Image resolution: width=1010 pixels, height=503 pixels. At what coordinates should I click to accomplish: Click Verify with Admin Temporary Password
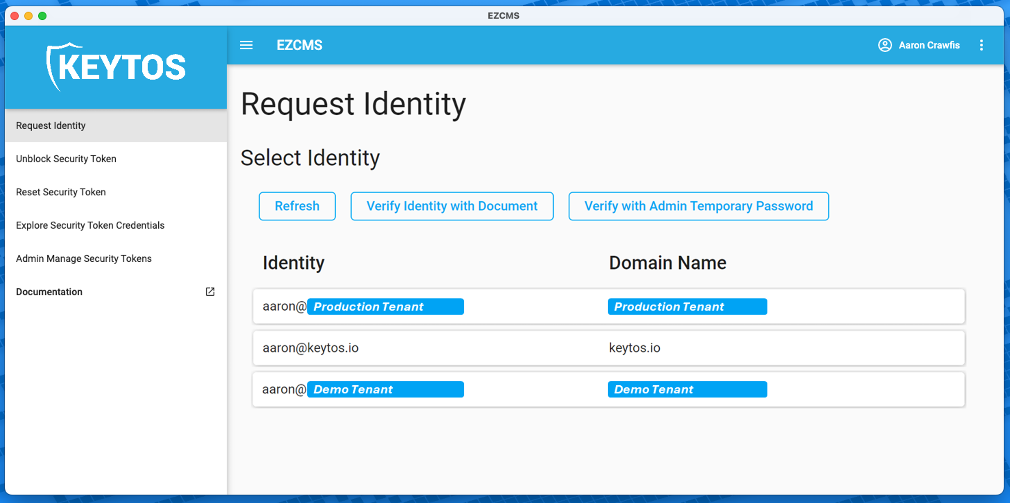pos(698,206)
